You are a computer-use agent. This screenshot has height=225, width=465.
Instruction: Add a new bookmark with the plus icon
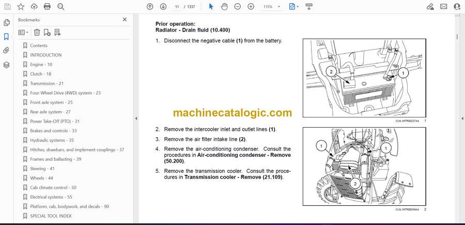click(47, 33)
